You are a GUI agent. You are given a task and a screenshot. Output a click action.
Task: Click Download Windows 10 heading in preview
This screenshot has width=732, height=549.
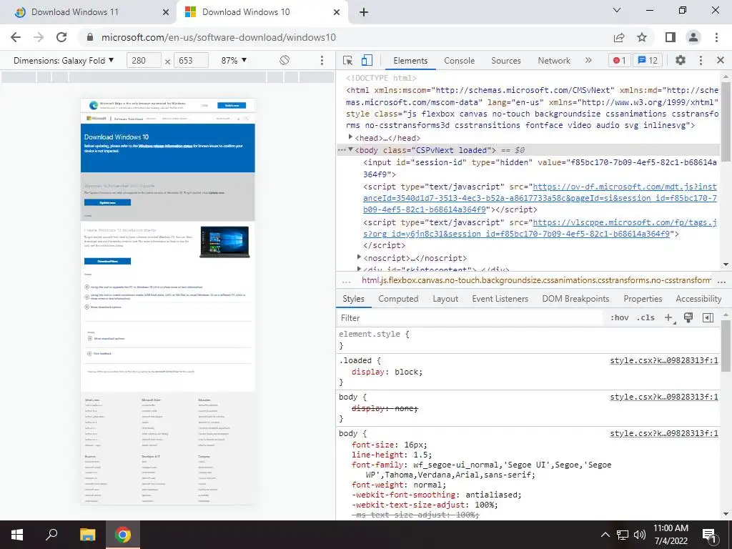[x=117, y=137]
